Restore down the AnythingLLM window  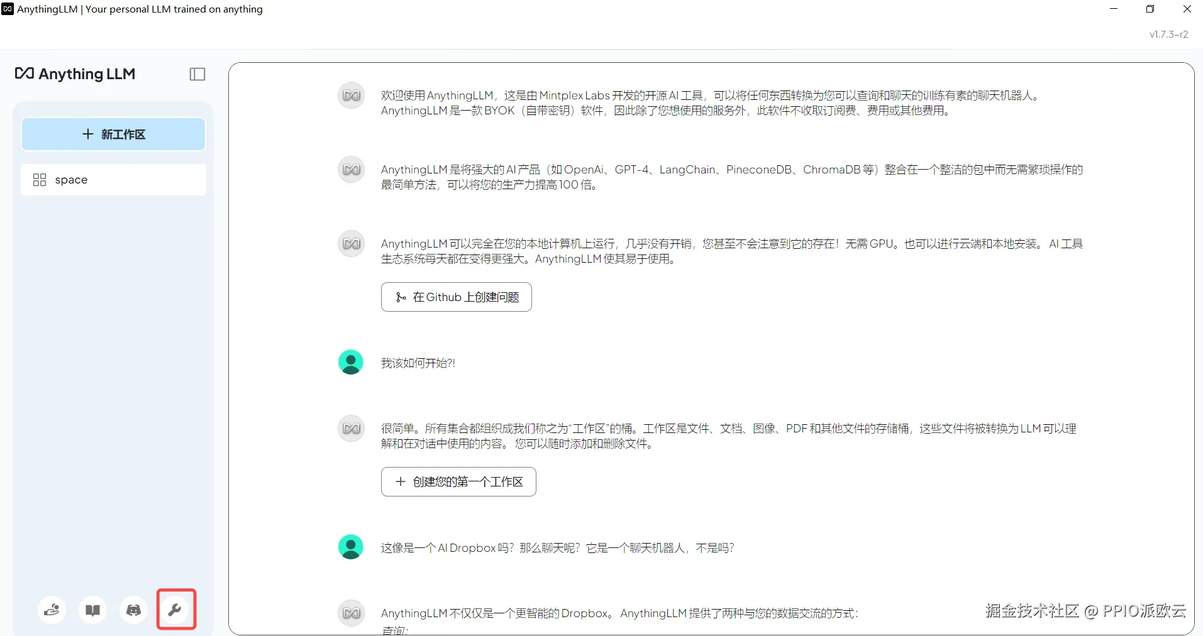[x=1150, y=9]
